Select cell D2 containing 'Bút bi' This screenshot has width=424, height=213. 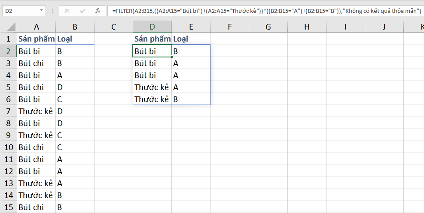152,51
